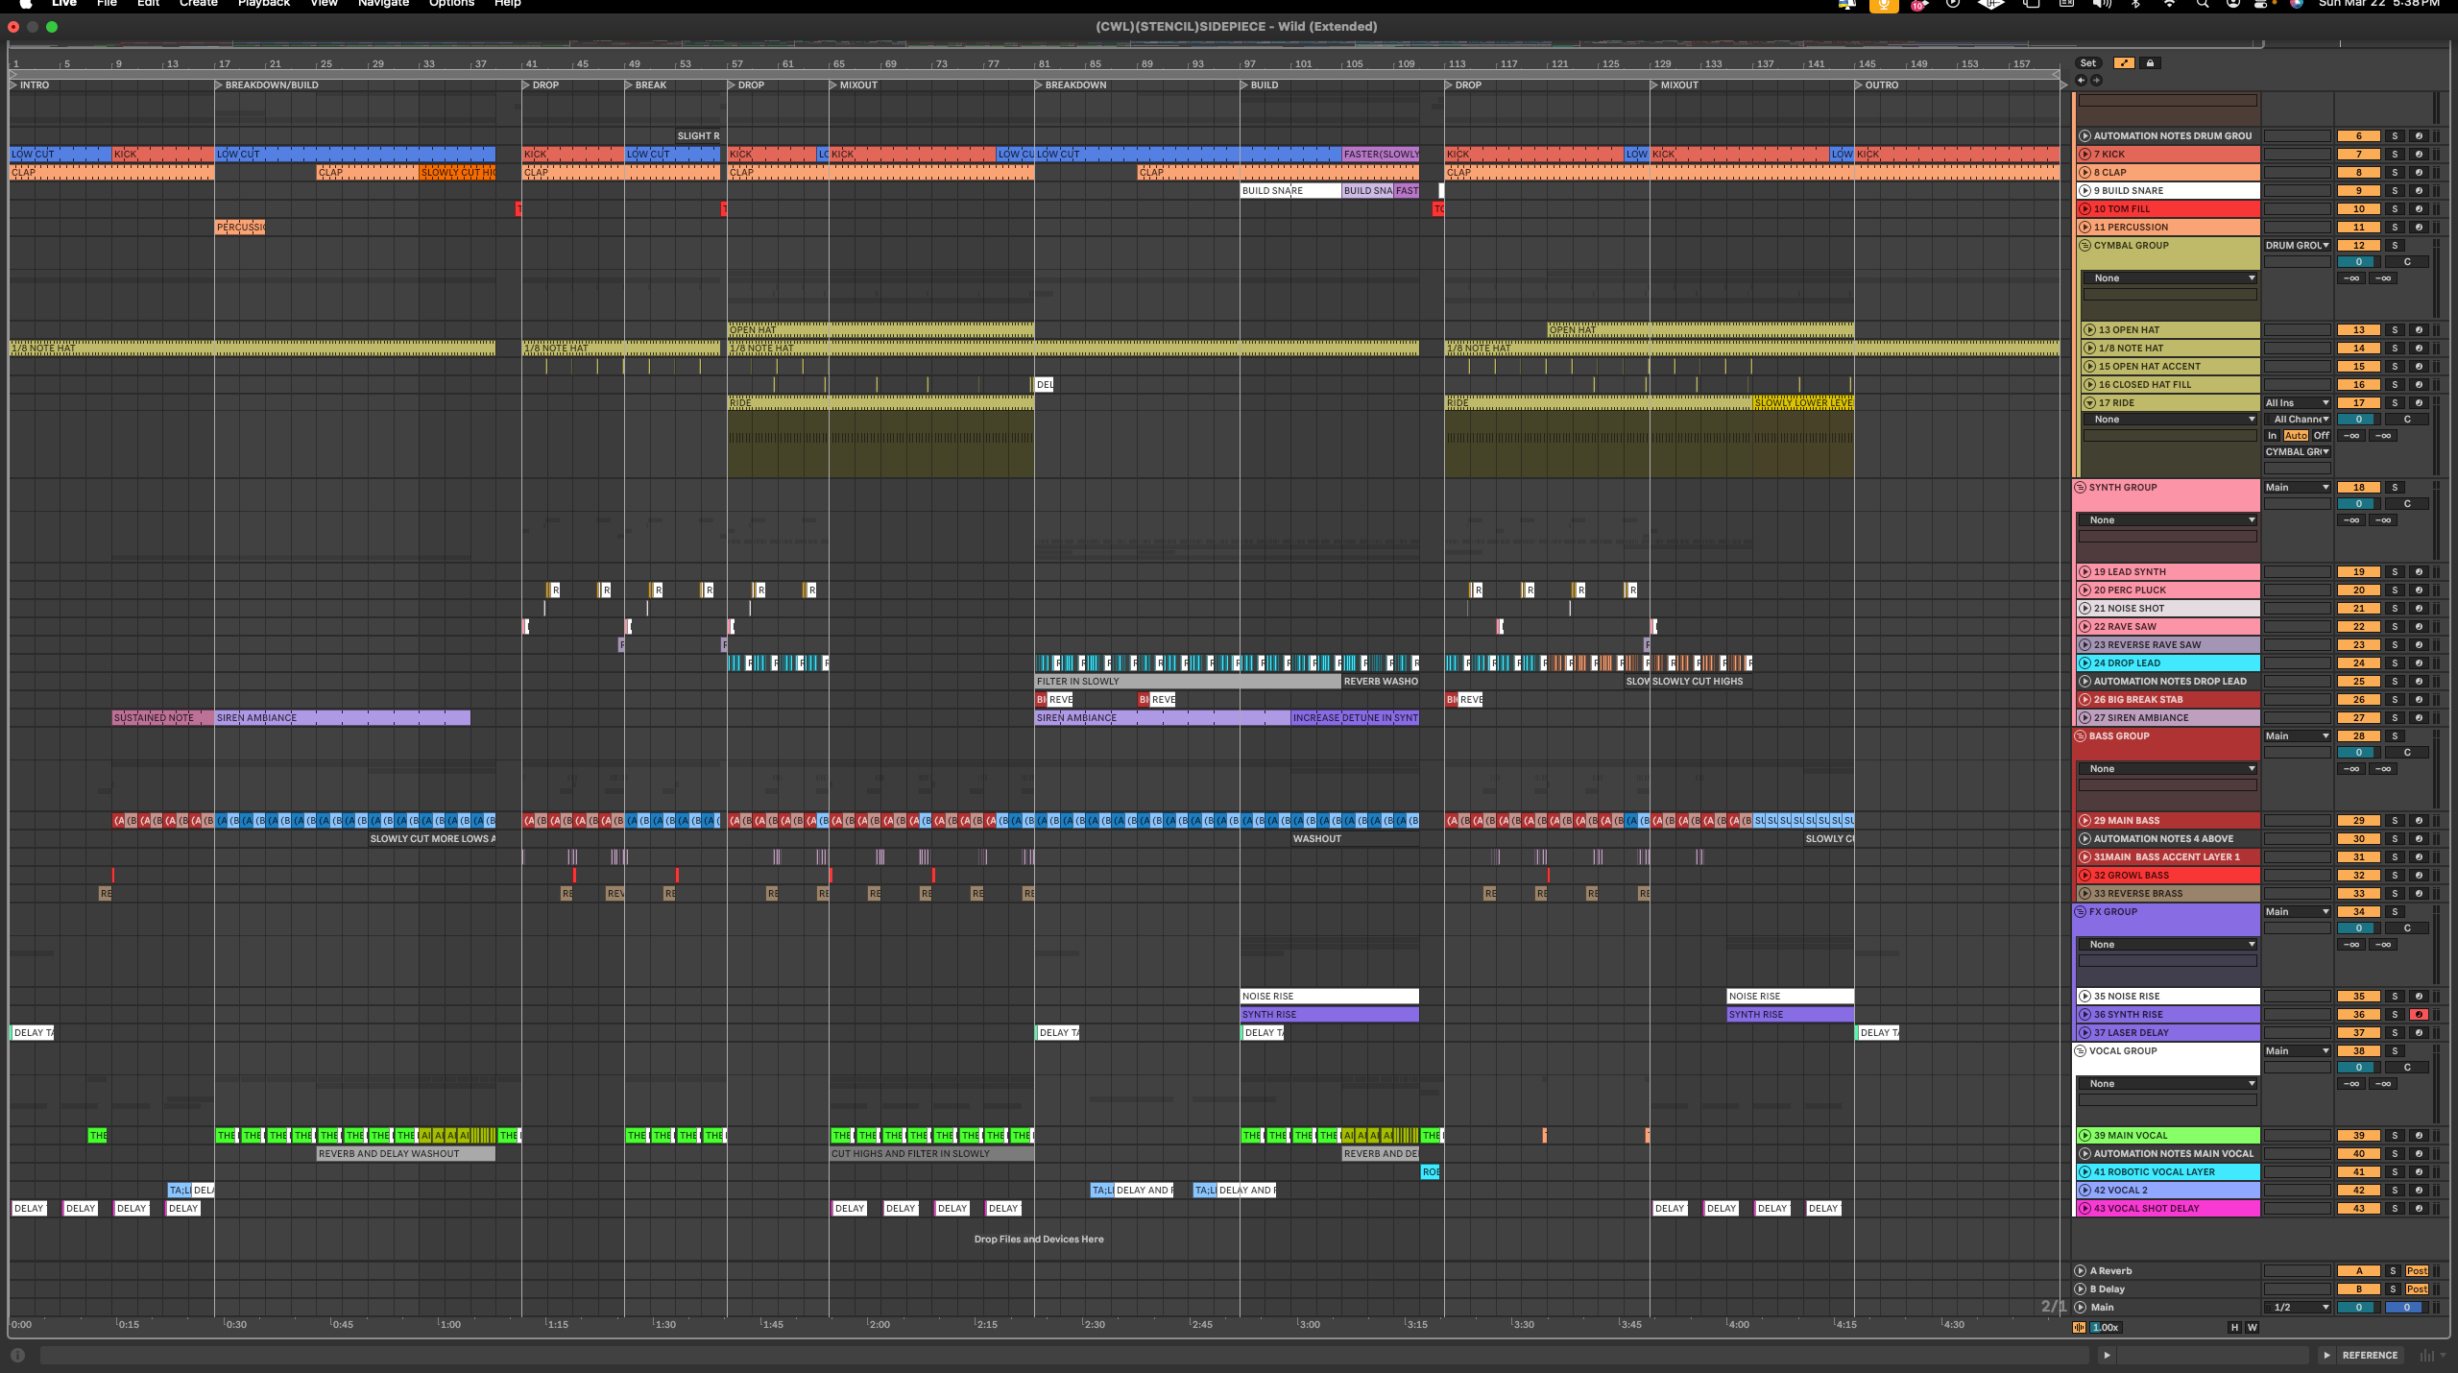Click play icon on 35 NOISE RISE track
Image resolution: width=2458 pixels, height=1373 pixels.
click(x=2085, y=997)
